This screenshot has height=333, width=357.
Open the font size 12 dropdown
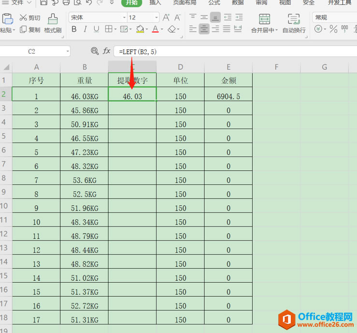157,17
